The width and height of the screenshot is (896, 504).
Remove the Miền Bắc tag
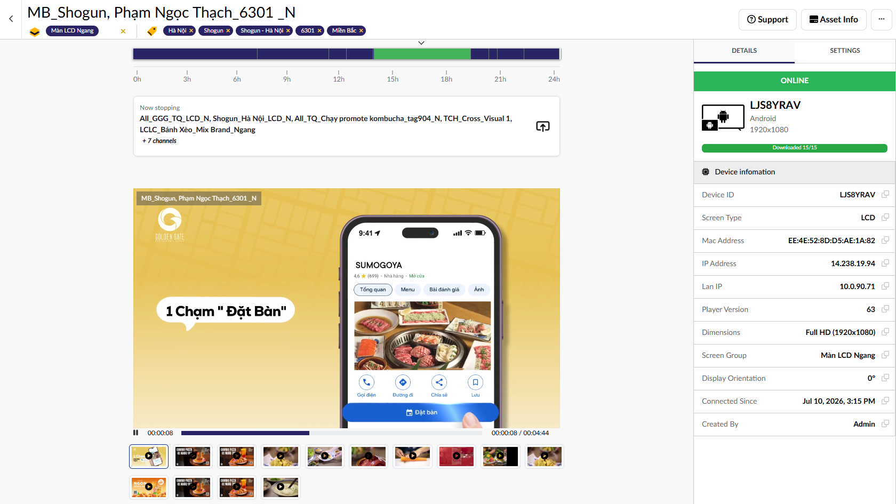[361, 31]
